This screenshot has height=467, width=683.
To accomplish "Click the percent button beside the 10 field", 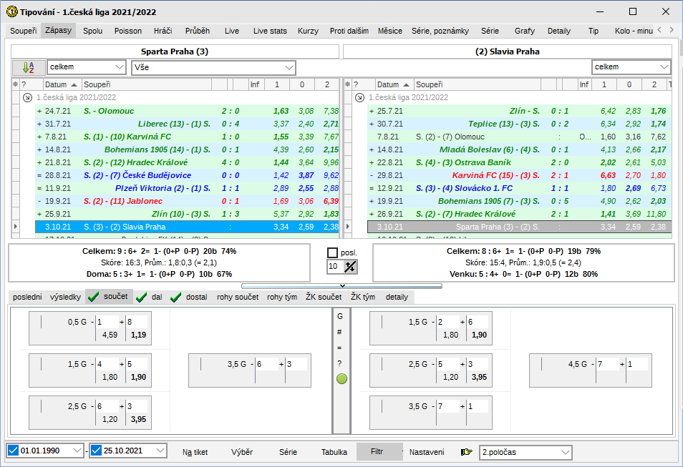I will click(x=350, y=266).
